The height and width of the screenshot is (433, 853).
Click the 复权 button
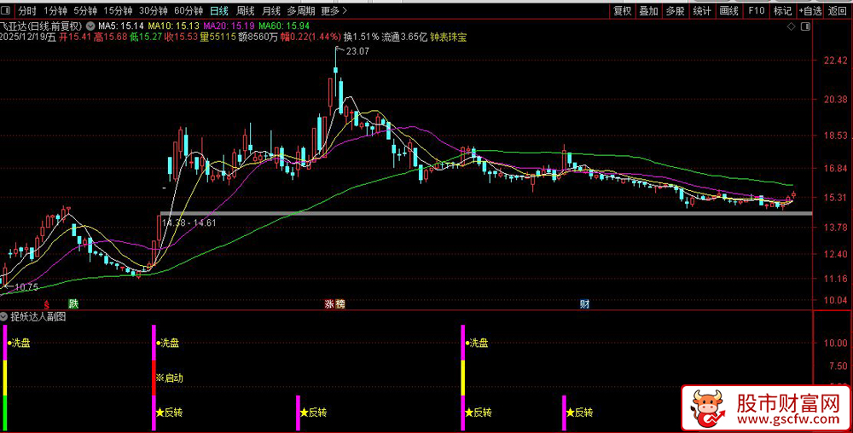(623, 11)
